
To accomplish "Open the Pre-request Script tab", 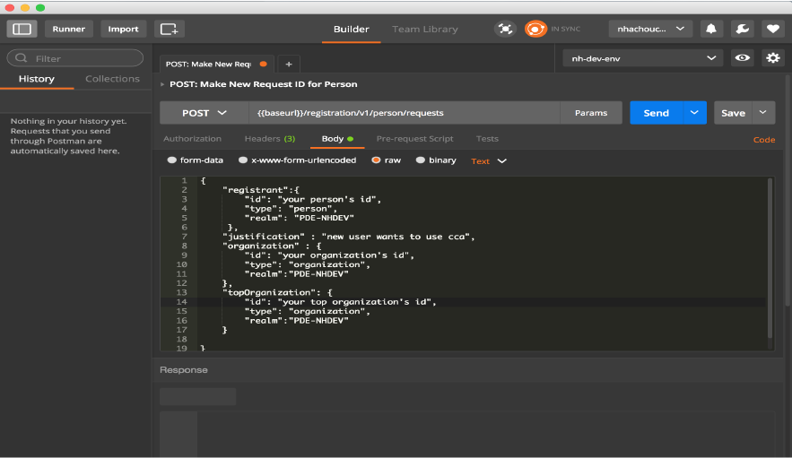I will coord(414,139).
